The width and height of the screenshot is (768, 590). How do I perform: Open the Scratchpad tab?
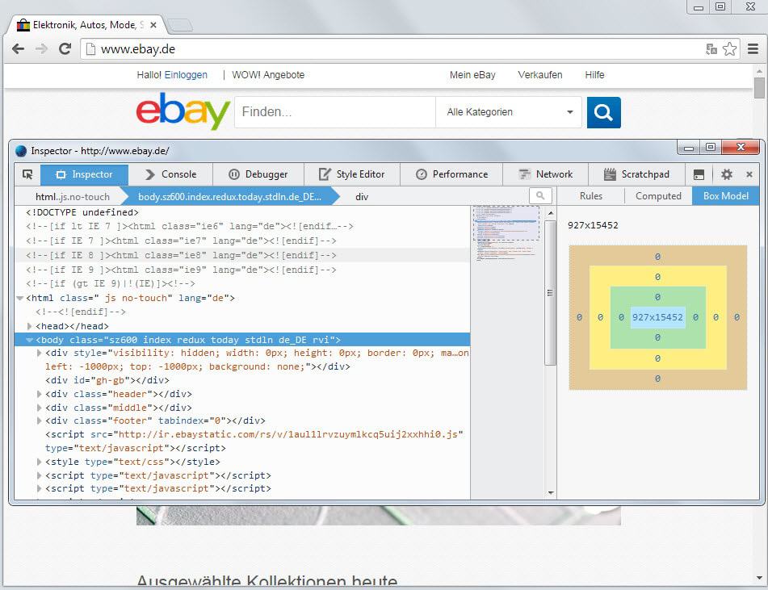(636, 174)
